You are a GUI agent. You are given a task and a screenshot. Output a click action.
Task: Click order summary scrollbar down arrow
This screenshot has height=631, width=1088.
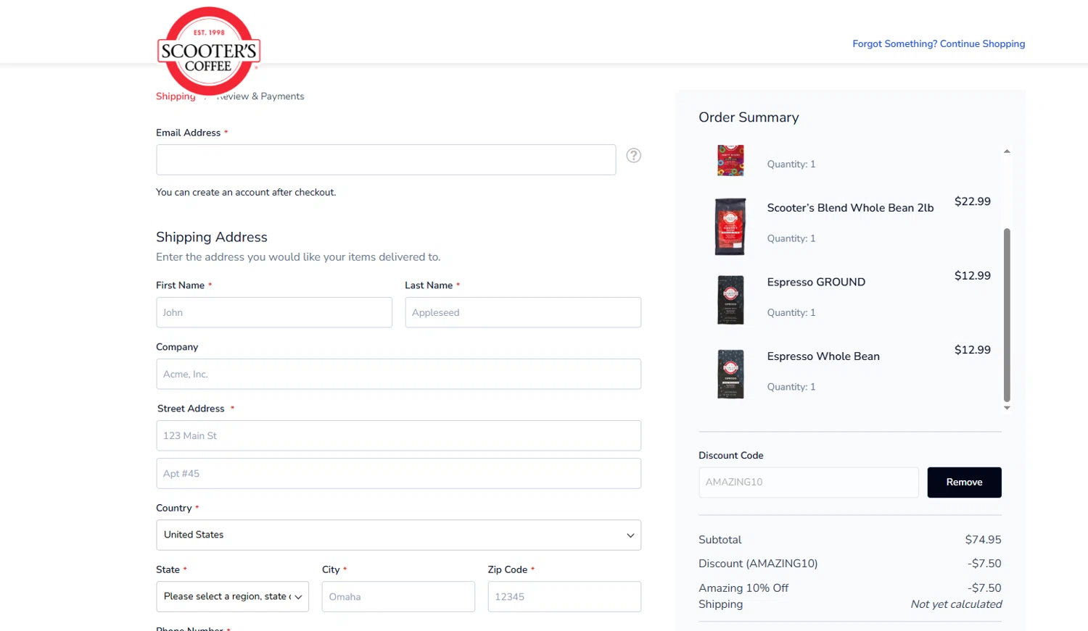point(1007,408)
